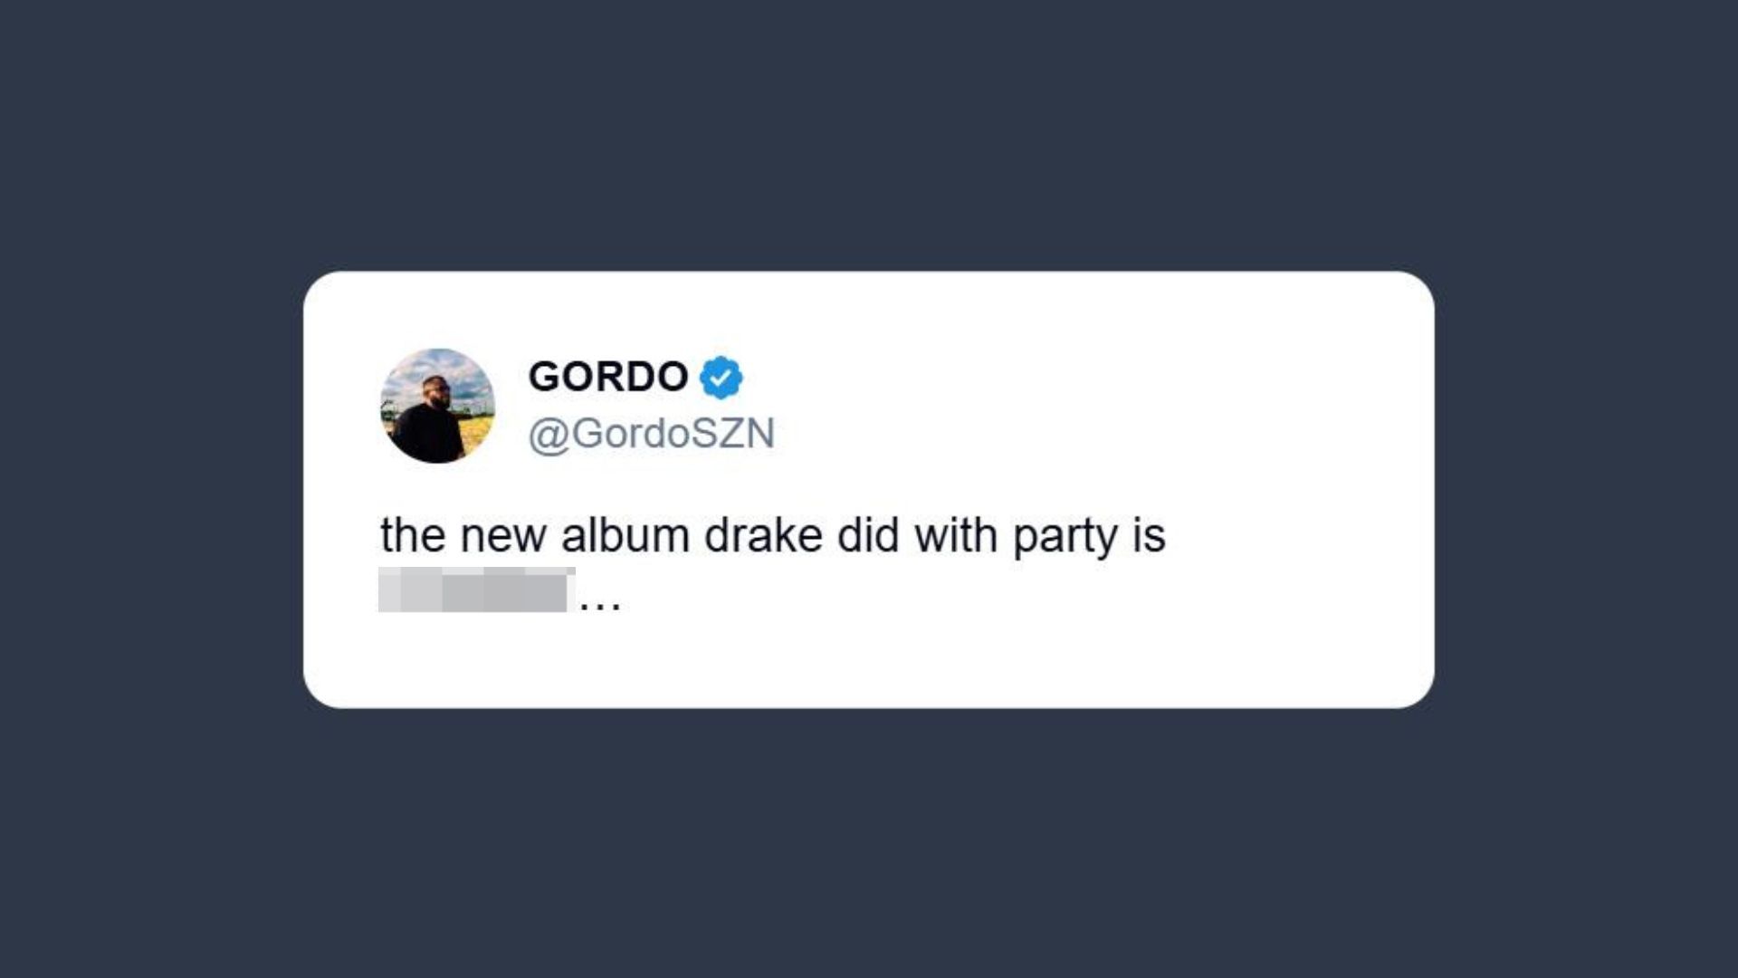This screenshot has height=978, width=1738.
Task: Select the word "new" in the tweet
Action: pyautogui.click(x=502, y=537)
